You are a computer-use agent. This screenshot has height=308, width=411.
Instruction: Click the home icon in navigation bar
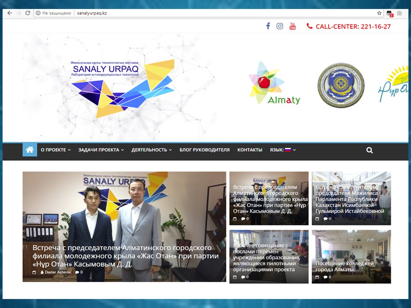coord(30,150)
